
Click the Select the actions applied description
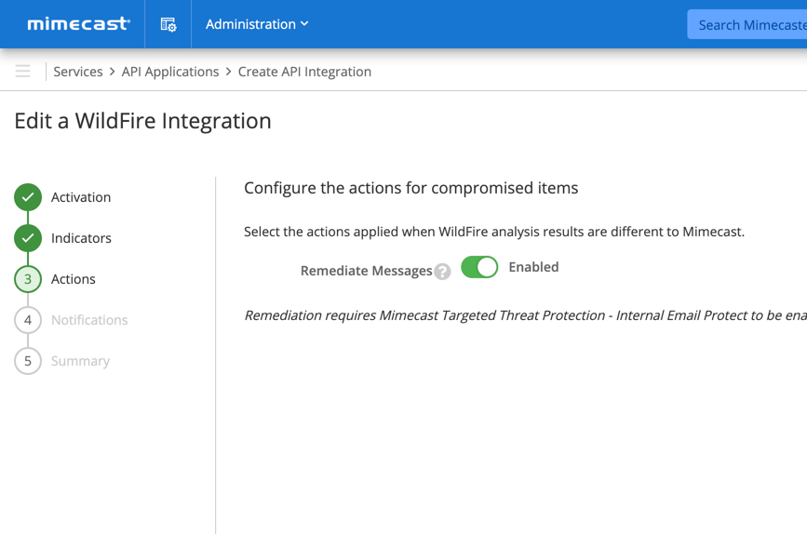pos(494,232)
